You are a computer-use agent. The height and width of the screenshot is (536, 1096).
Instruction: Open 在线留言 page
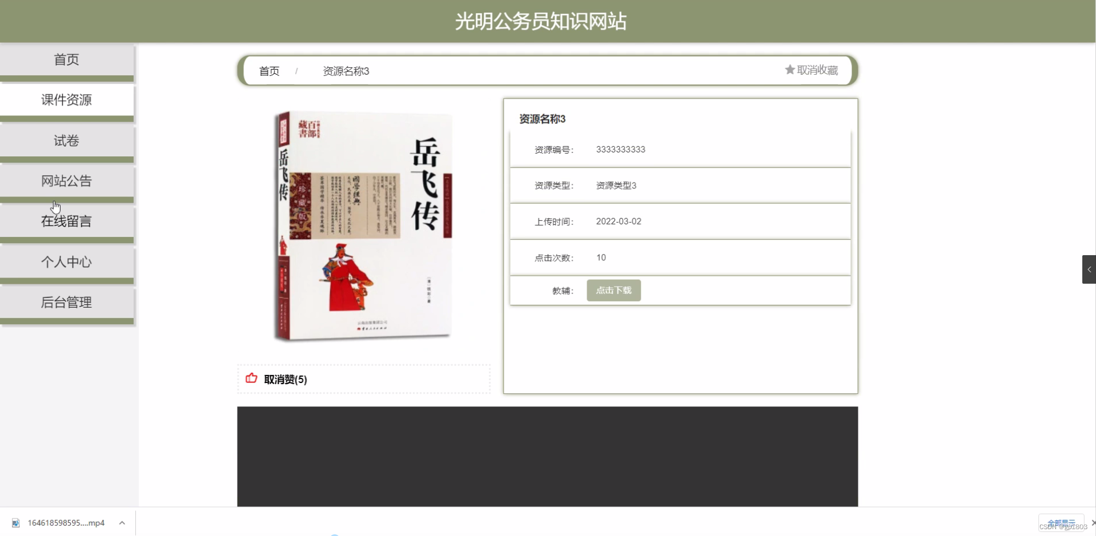click(x=66, y=221)
